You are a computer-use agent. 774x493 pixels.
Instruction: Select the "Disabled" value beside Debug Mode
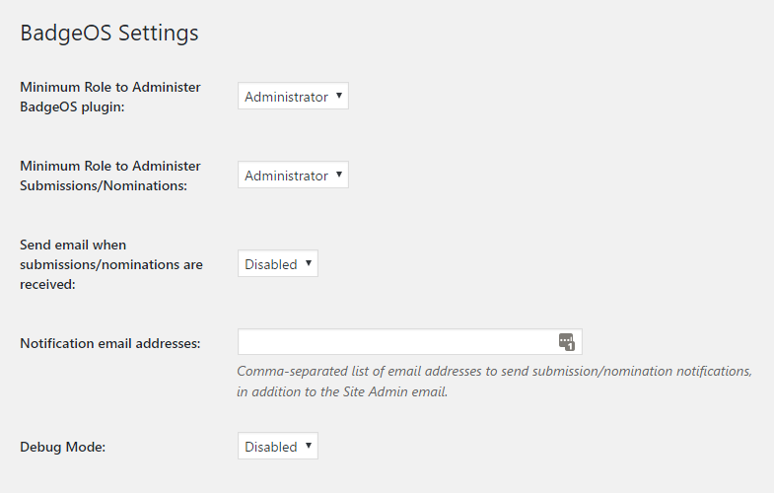(270, 447)
